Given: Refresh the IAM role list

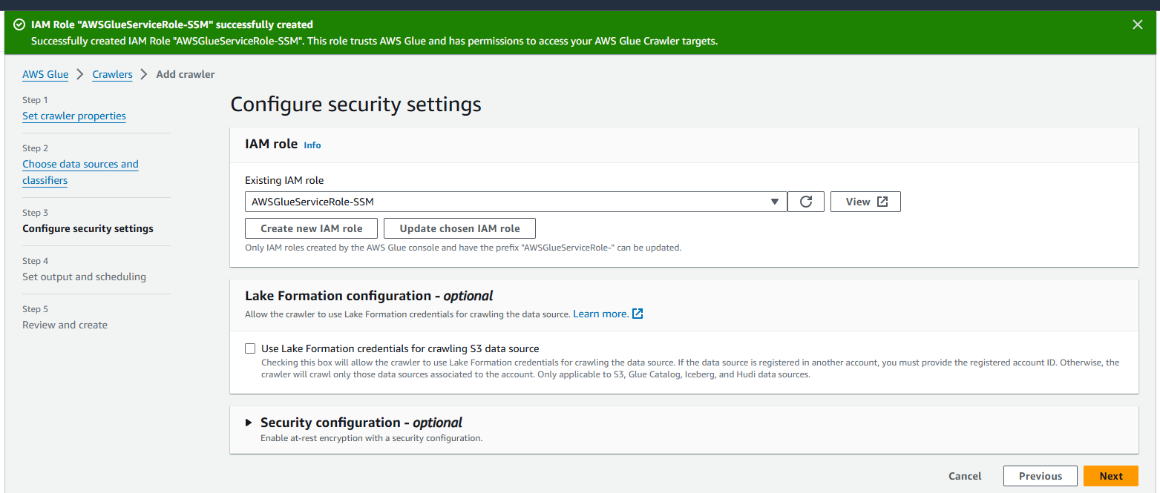Looking at the screenshot, I should [x=806, y=202].
